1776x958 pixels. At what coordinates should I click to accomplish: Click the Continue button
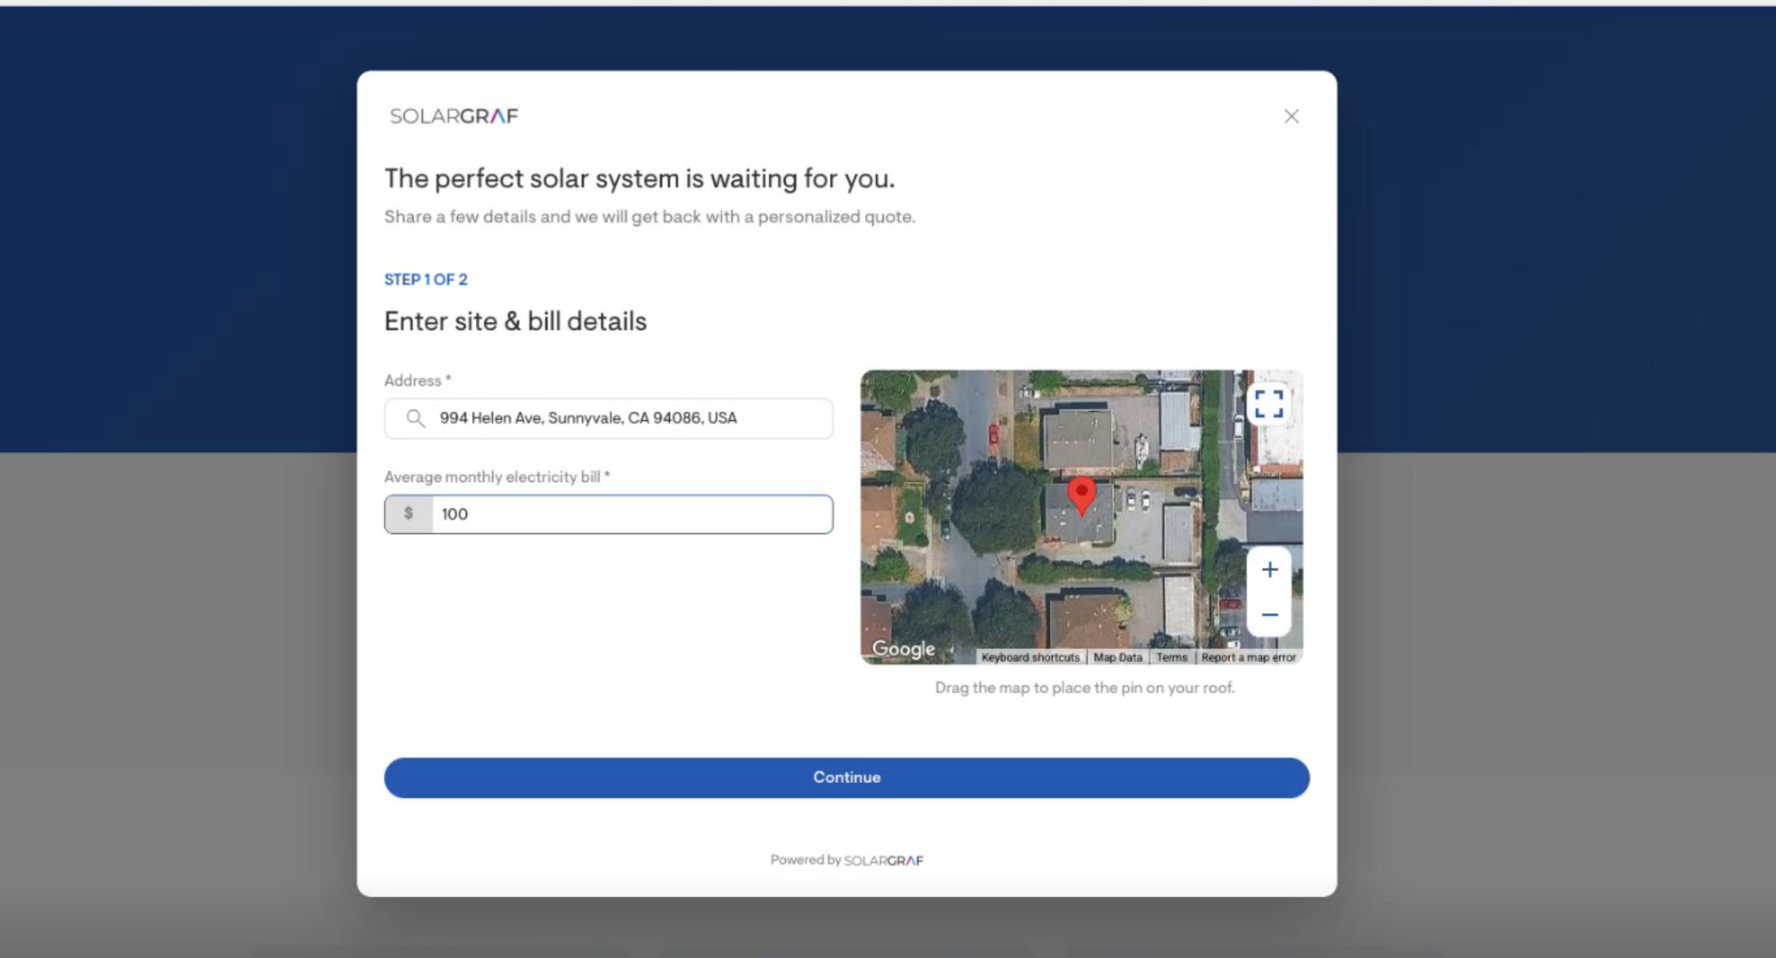coord(846,777)
